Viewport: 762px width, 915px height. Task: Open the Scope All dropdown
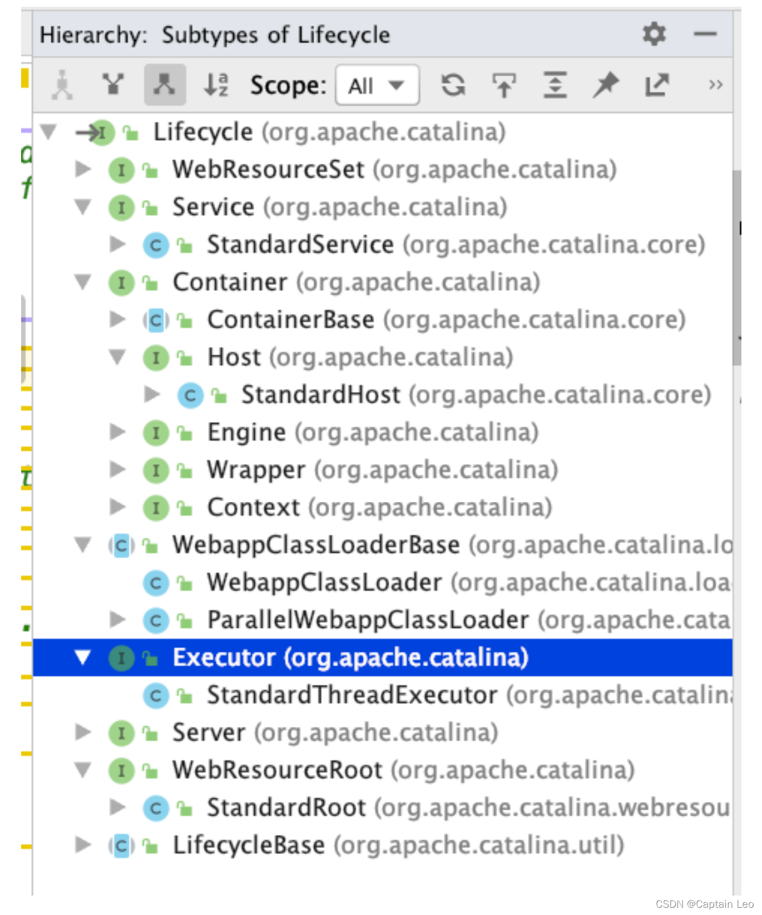click(x=377, y=85)
